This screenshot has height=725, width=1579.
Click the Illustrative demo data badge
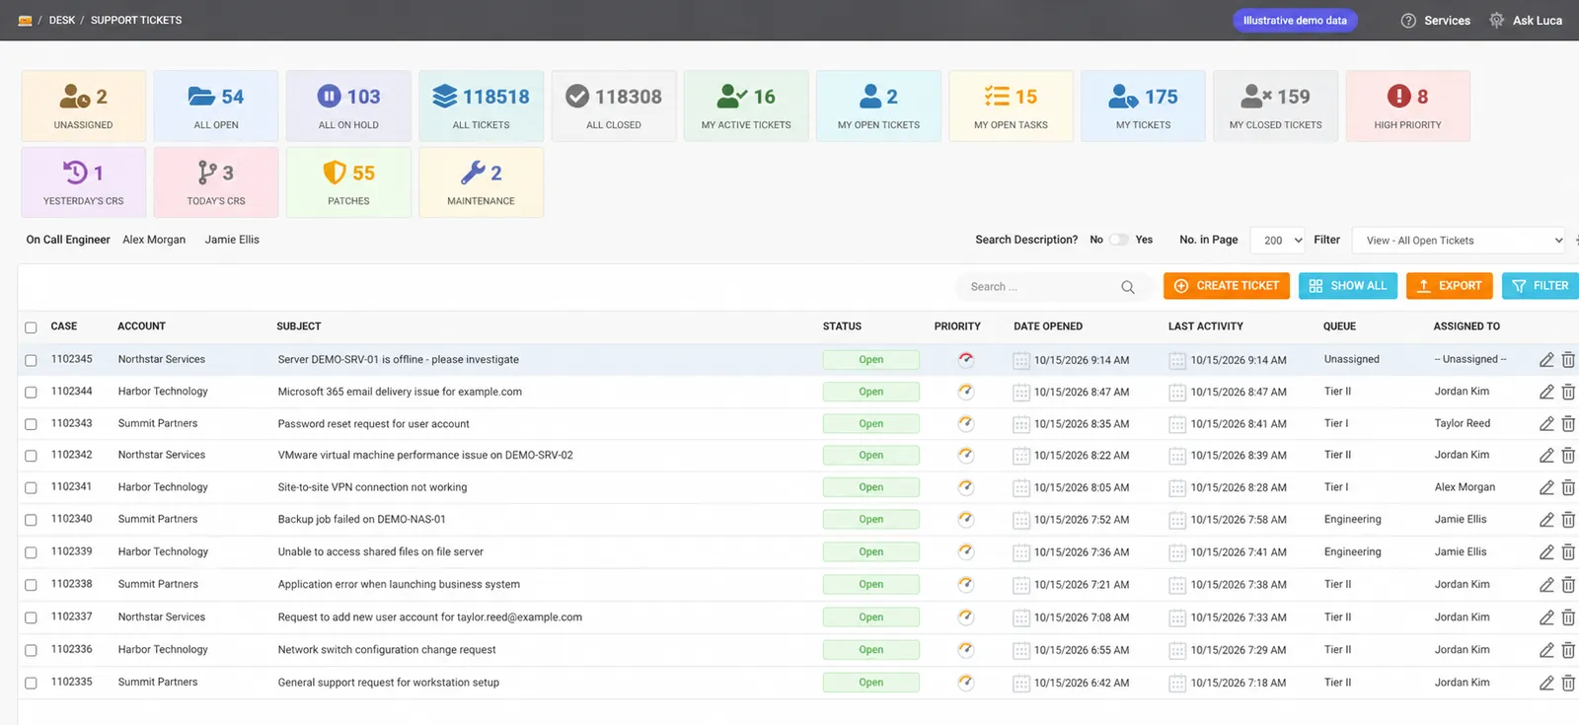point(1295,21)
